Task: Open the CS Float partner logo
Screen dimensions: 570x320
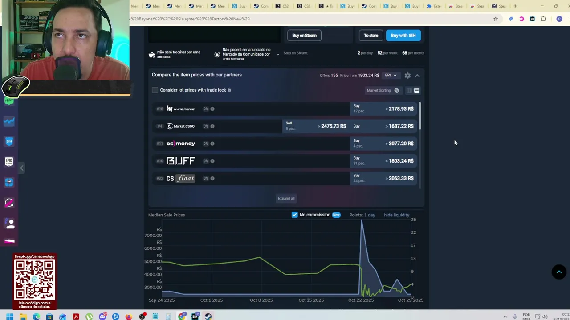Action: (x=180, y=178)
